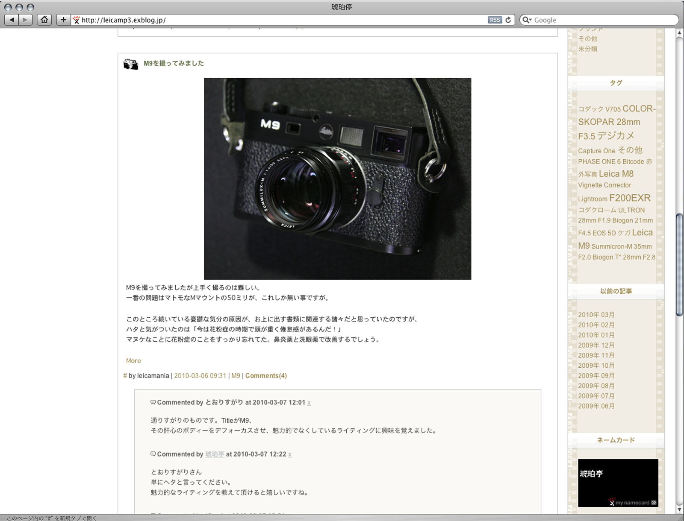Screen dimensions: 684x521
Task: Click my namecard arrow logo
Action: coord(633,502)
